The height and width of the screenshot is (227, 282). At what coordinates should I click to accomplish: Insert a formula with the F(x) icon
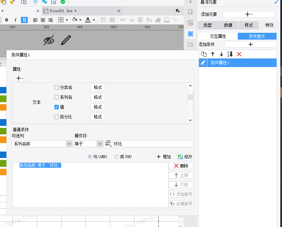tap(149, 20)
